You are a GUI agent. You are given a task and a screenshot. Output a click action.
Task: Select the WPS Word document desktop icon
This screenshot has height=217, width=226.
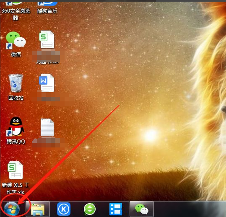tap(47, 83)
